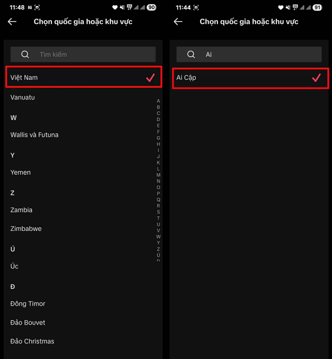332x359 pixels.
Task: Tap back arrow on left screen
Action: click(x=12, y=22)
